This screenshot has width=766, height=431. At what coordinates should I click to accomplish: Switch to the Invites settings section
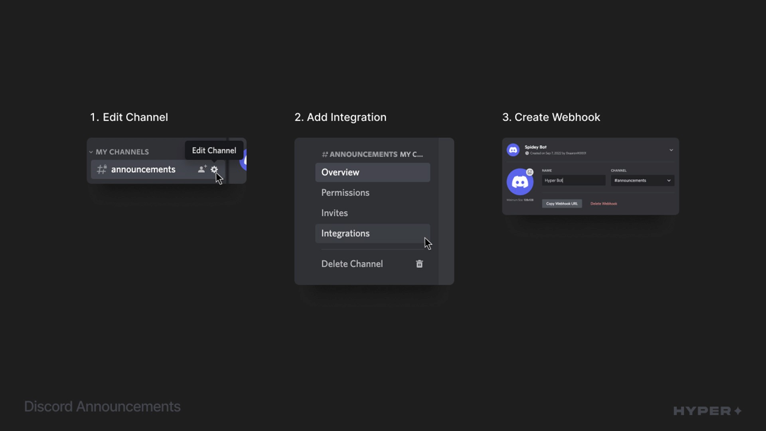pos(334,213)
